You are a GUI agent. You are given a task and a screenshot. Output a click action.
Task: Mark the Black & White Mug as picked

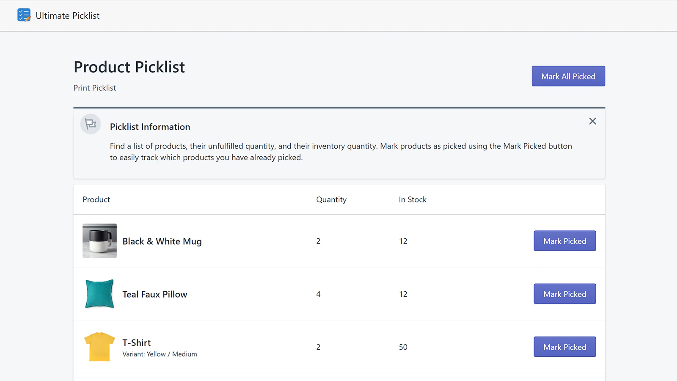564,241
